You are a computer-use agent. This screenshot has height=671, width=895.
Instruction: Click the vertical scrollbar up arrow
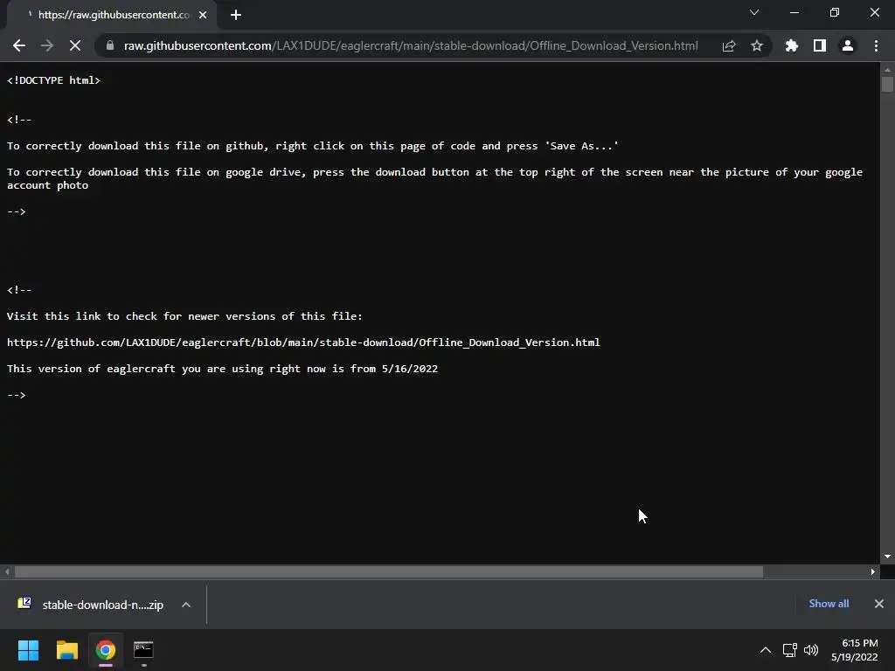[x=887, y=70]
